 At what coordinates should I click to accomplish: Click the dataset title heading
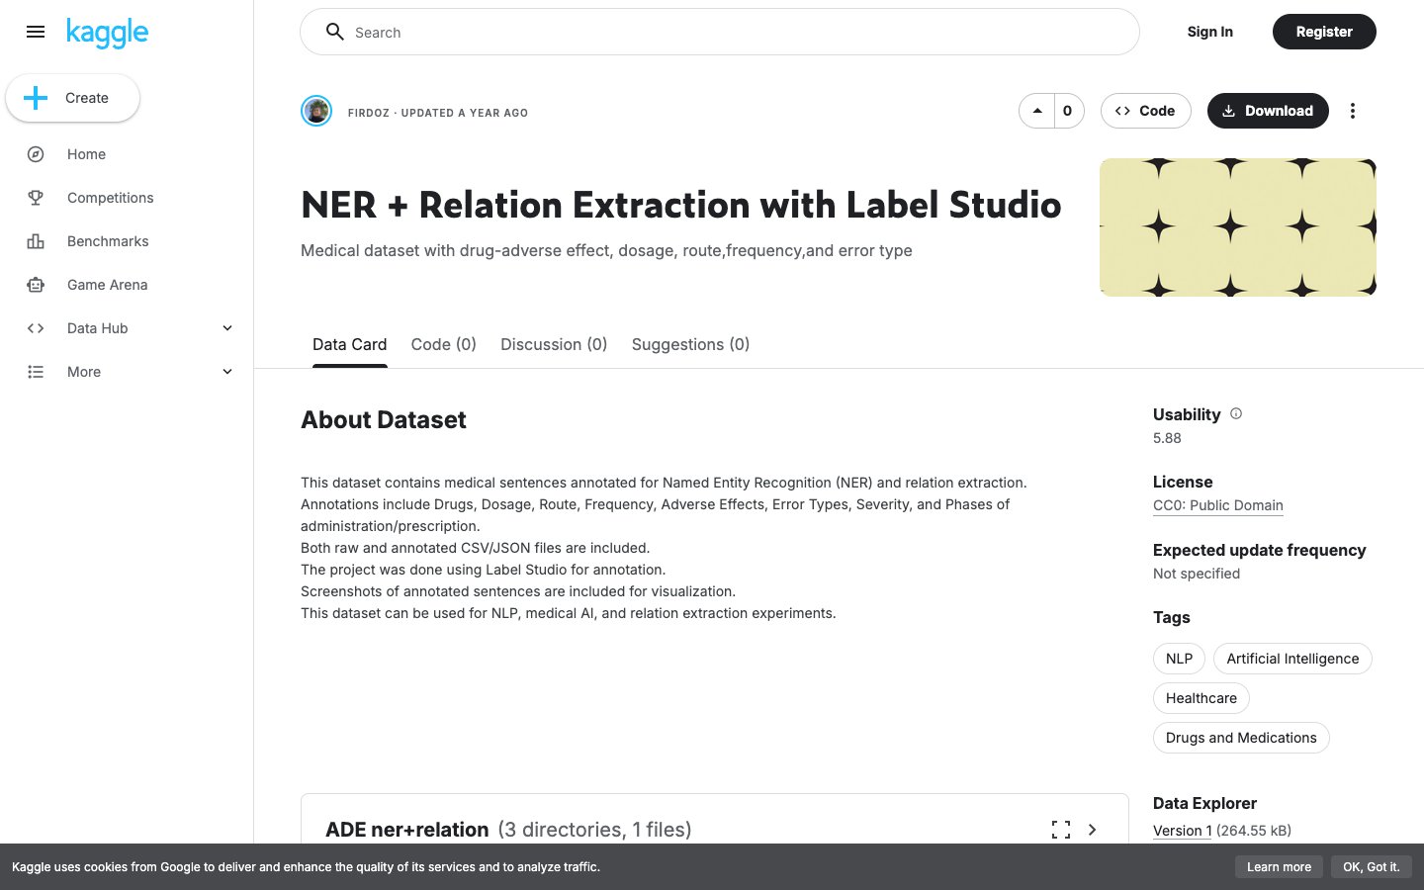[x=680, y=205]
